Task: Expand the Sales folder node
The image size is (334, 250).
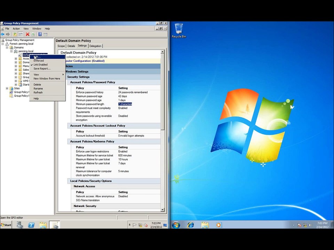Action: click(x=16, y=70)
